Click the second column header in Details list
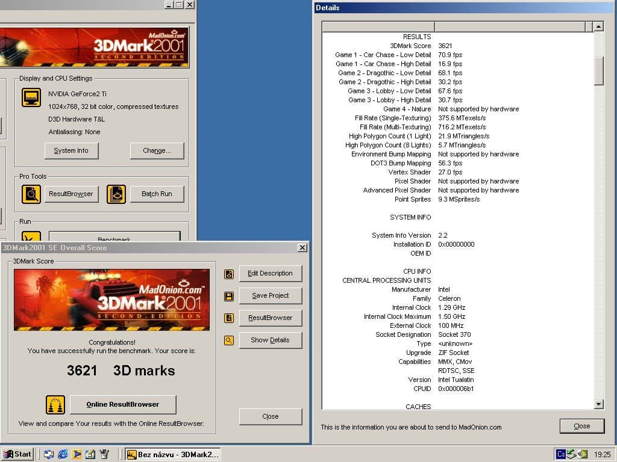This screenshot has width=617, height=462. click(510, 26)
